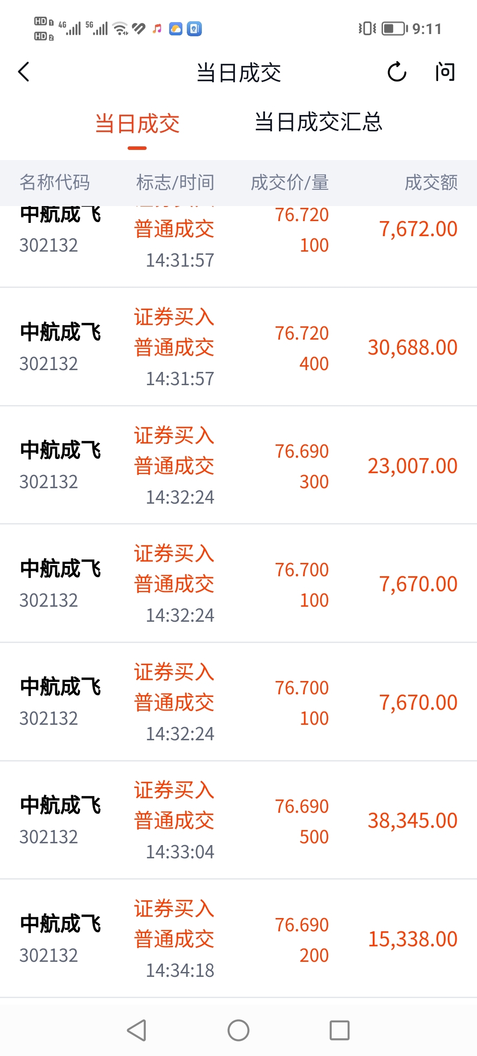
Task: Tap the 成交额 column header
Action: pos(431,182)
